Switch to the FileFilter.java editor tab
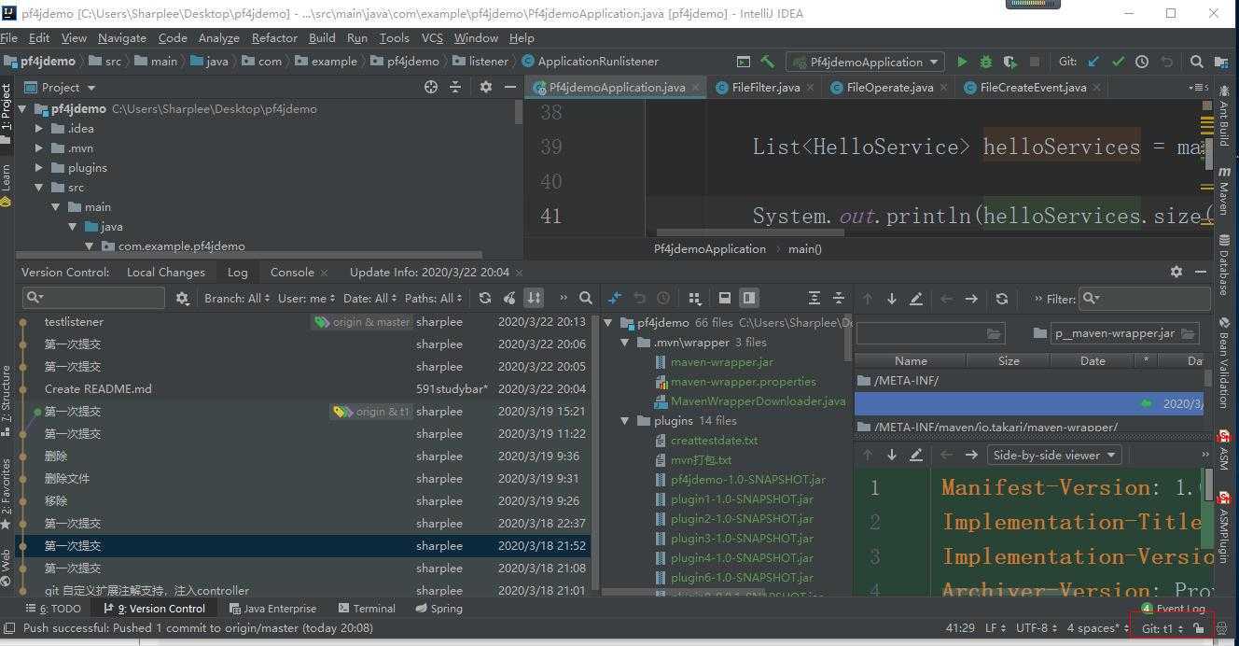This screenshot has width=1239, height=646. click(765, 87)
